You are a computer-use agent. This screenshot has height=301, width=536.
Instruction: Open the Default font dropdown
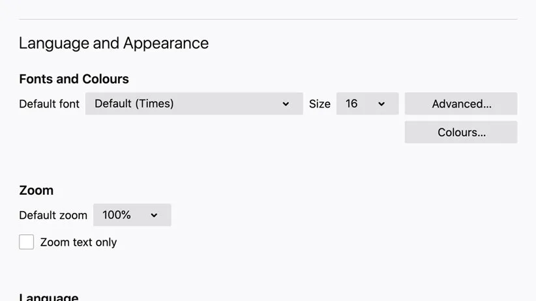coord(194,104)
